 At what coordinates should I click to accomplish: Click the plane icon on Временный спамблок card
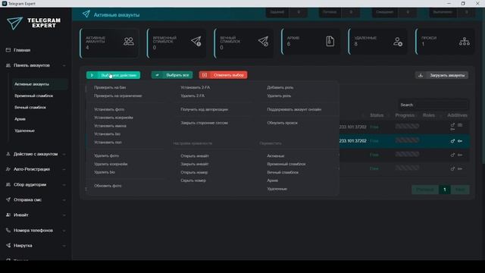(x=196, y=41)
